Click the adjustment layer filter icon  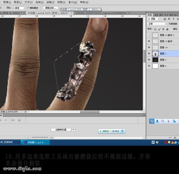pos(169,19)
